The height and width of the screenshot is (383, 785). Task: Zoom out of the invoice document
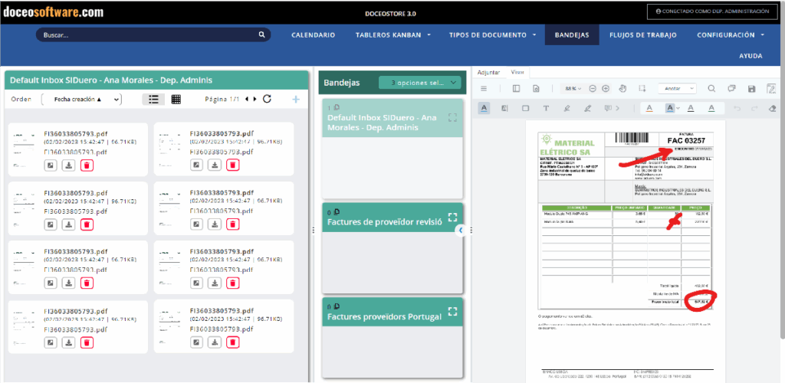(593, 89)
